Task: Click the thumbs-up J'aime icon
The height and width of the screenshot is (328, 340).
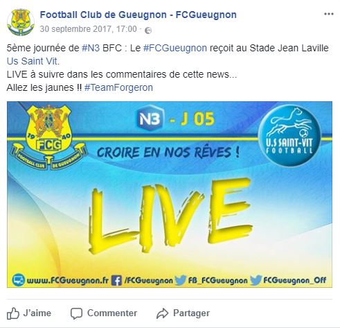Action: tap(13, 313)
